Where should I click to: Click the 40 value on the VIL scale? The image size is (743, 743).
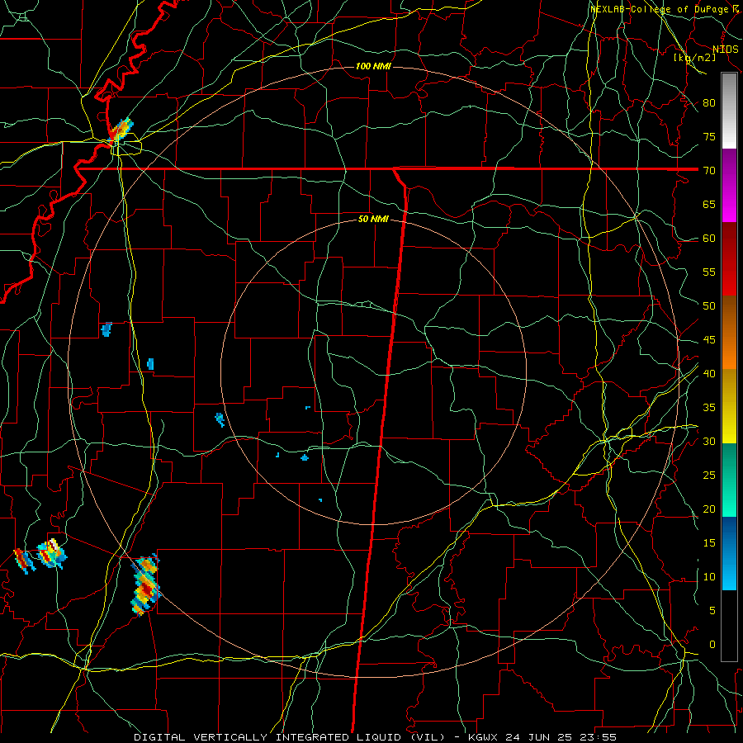709,373
